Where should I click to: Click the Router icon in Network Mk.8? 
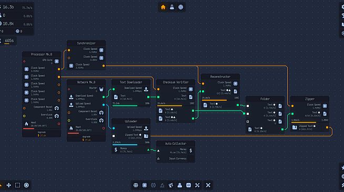tap(102, 89)
